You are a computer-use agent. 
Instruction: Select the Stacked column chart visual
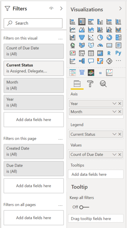point(82,22)
